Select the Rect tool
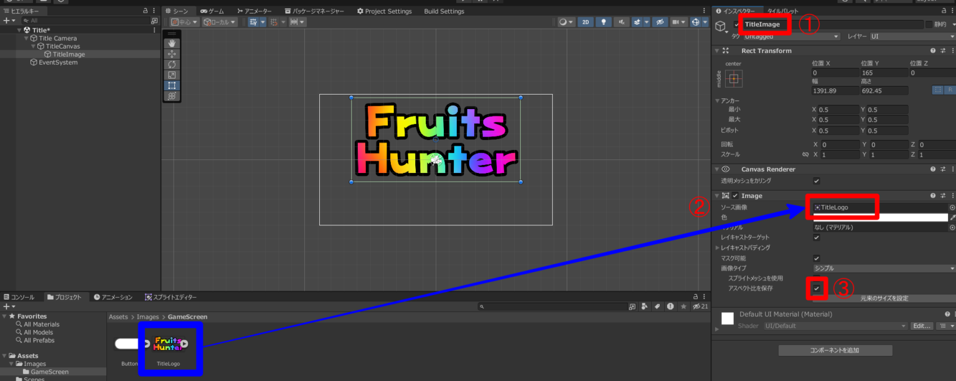The height and width of the screenshot is (381, 956). pyautogui.click(x=172, y=85)
